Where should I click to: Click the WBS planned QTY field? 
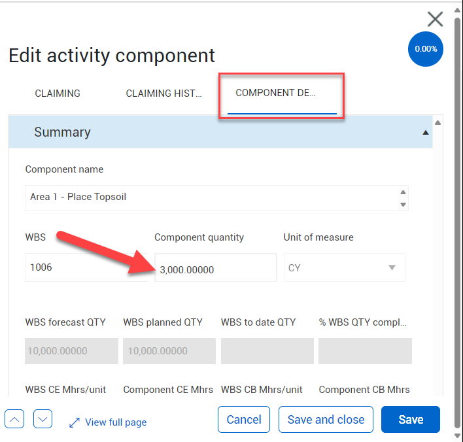pos(169,351)
